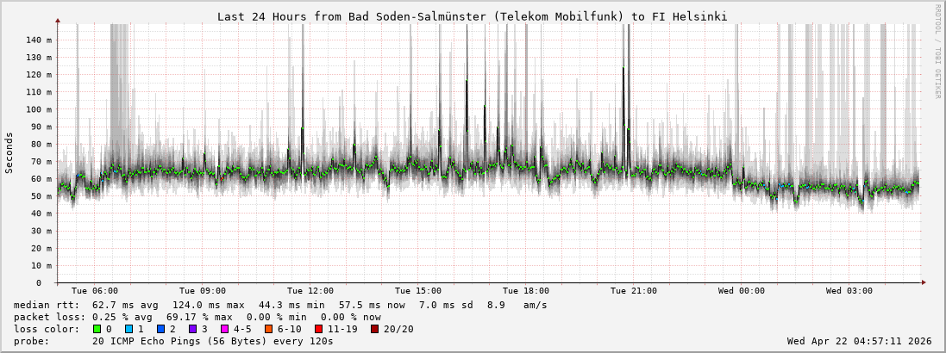Click the red 11-19 loss swatch
The width and height of the screenshot is (946, 353).
[x=318, y=329]
